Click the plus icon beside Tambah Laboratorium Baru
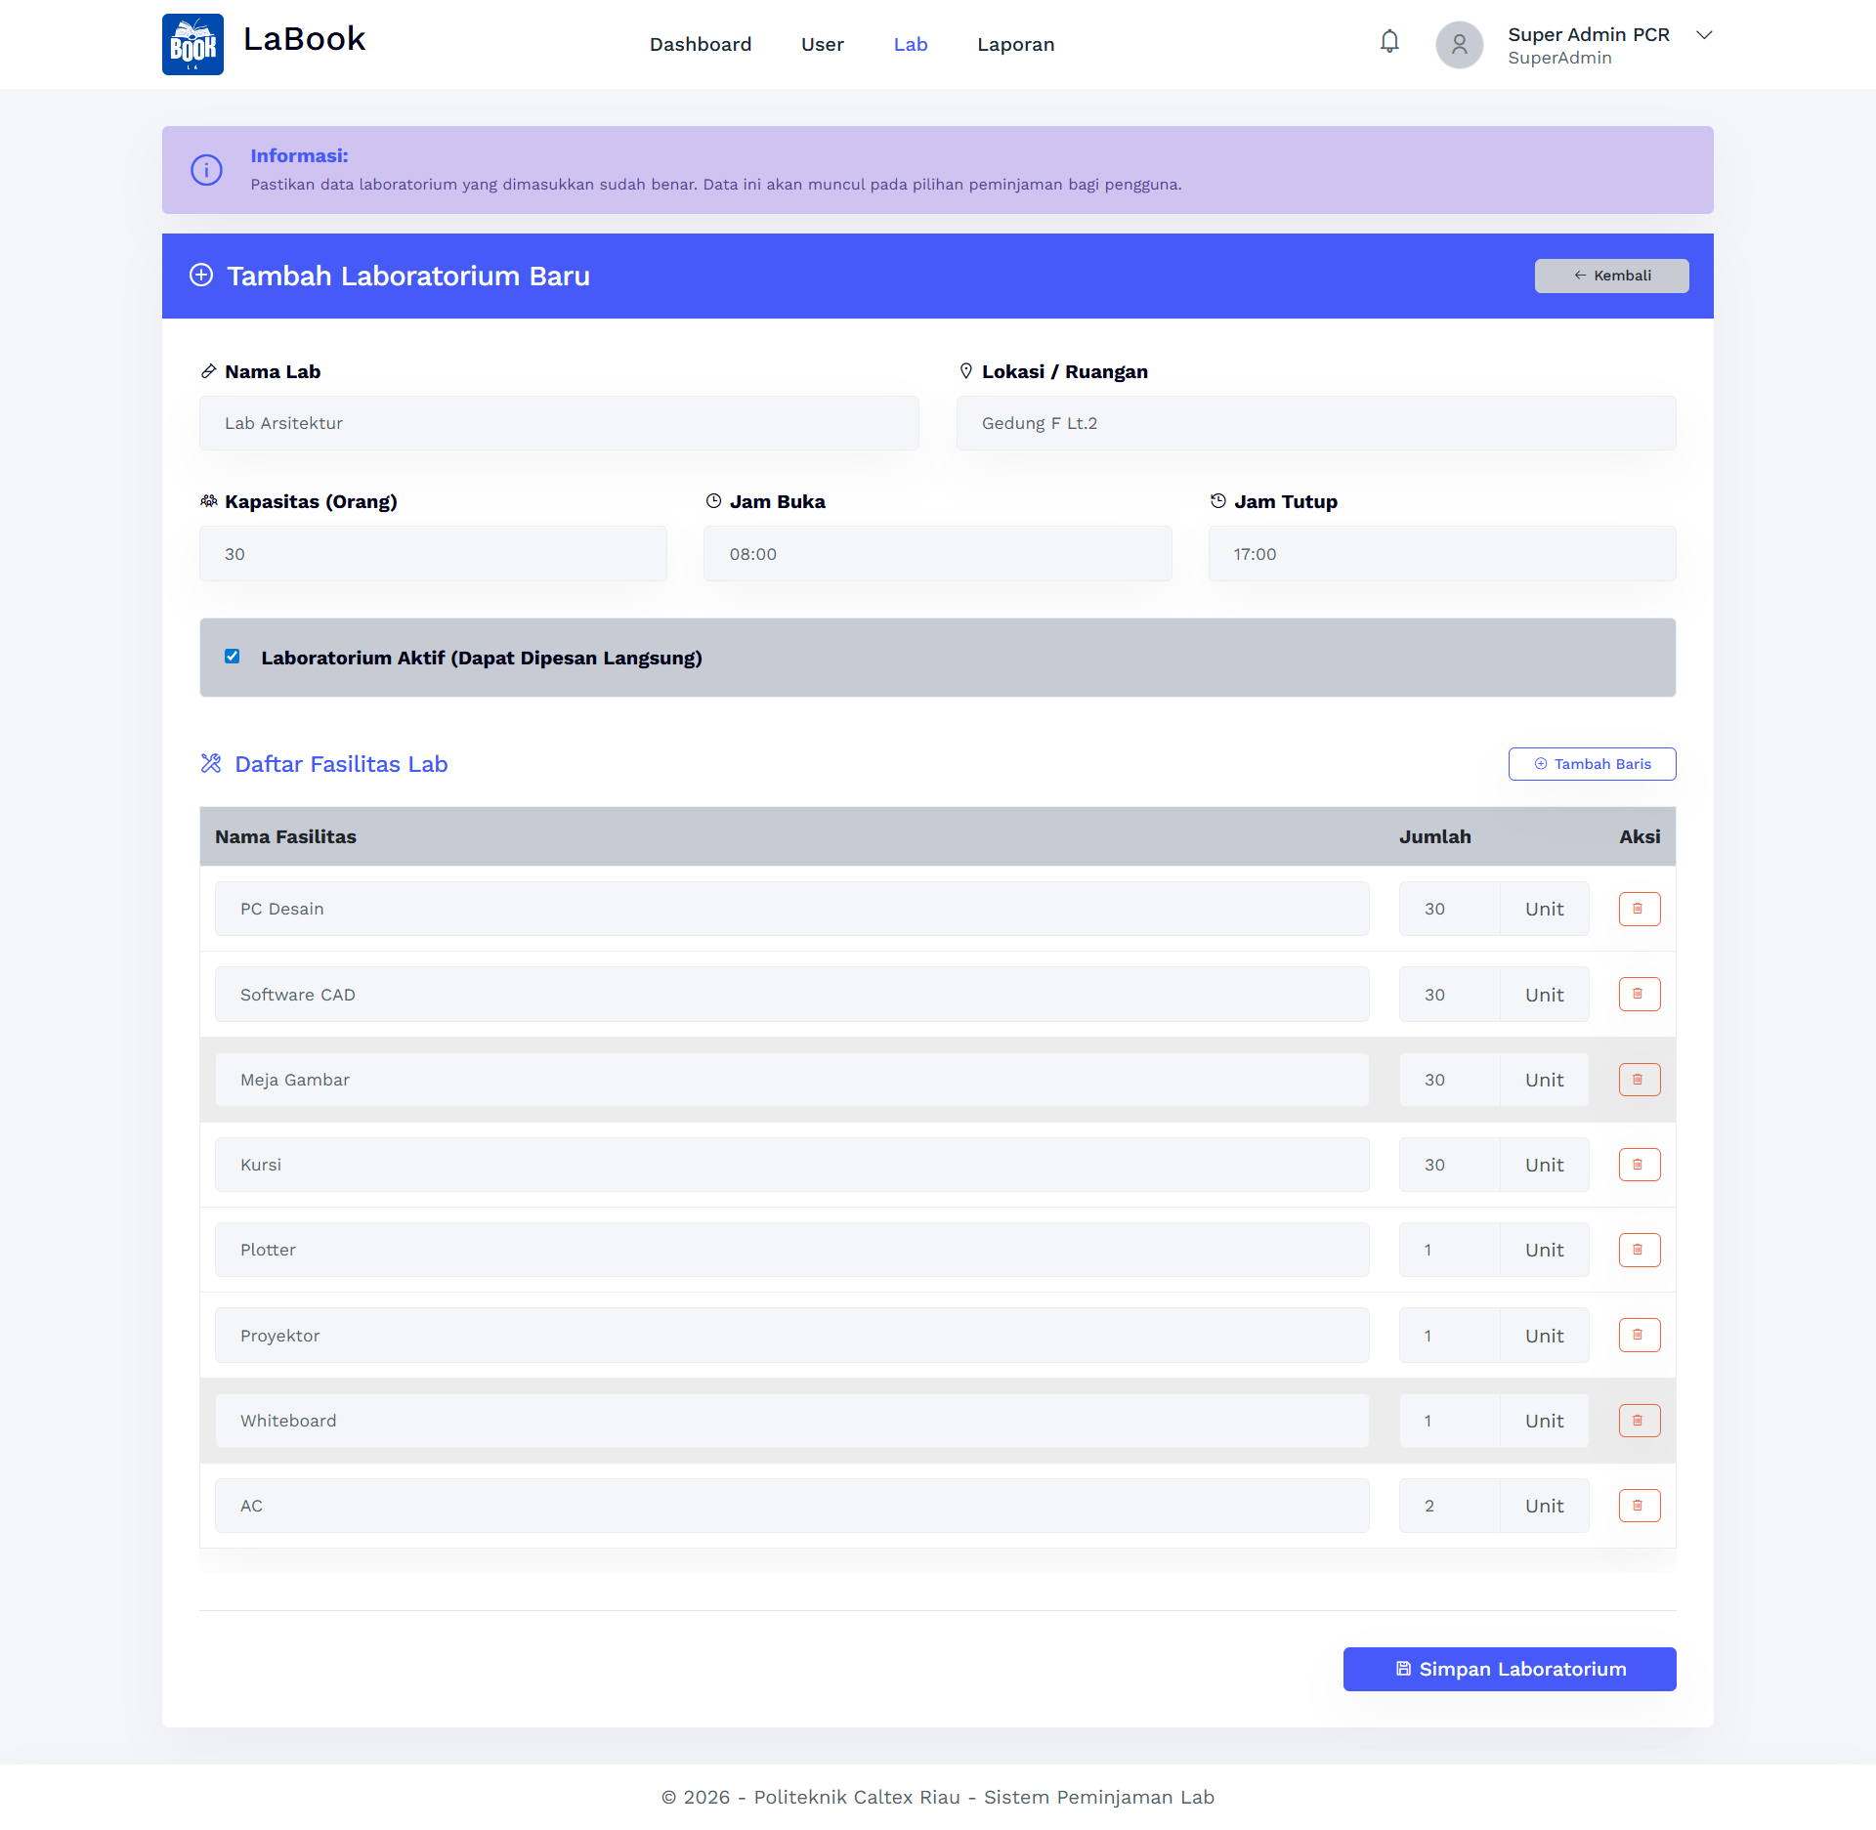The image size is (1876, 1830). (201, 276)
